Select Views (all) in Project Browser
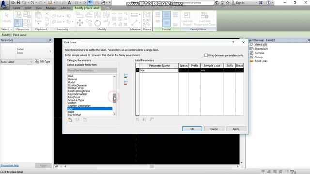This screenshot has width=310, height=174. click(261, 45)
